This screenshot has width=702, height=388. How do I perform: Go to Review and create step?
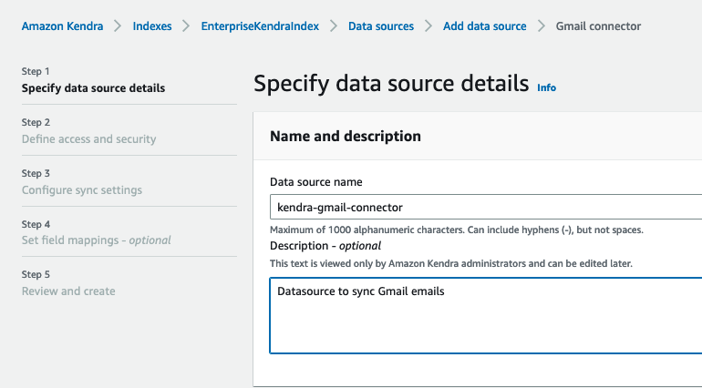click(x=68, y=291)
